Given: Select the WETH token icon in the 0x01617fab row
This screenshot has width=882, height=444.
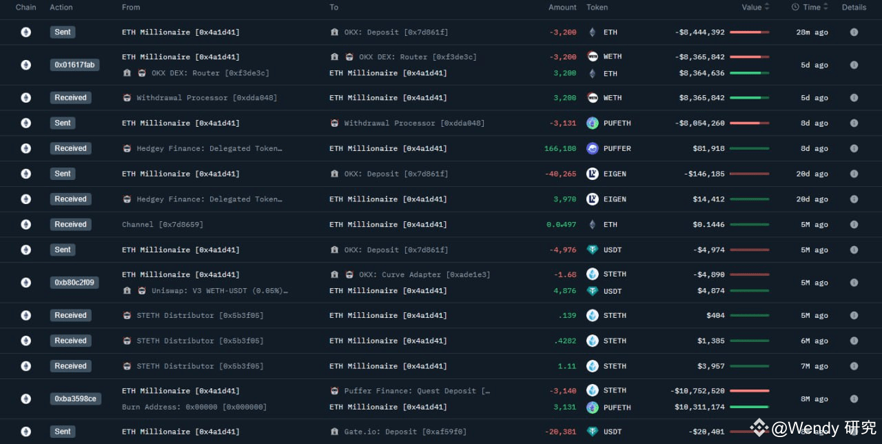Looking at the screenshot, I should point(593,56).
